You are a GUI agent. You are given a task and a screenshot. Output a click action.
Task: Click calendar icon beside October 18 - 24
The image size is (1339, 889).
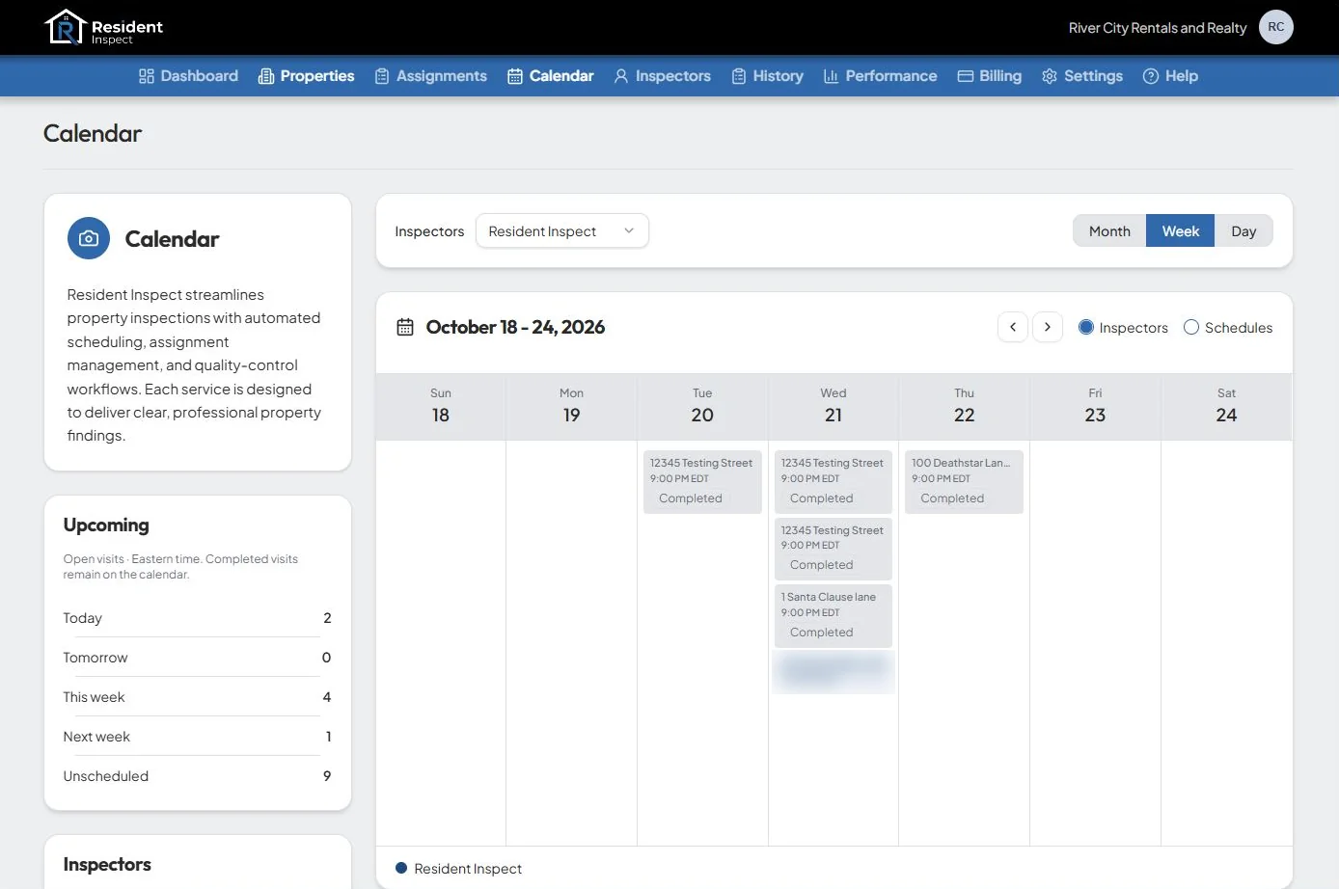[x=405, y=327]
